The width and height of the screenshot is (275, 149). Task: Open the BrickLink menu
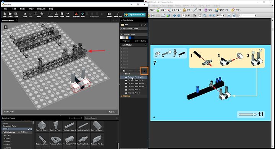coord(41,9)
